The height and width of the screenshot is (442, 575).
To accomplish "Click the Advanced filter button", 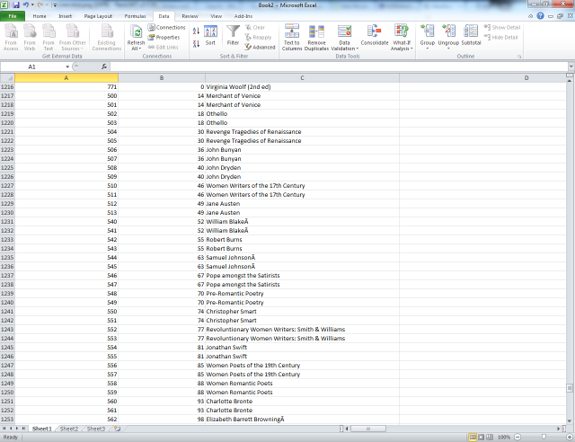I will (x=261, y=47).
